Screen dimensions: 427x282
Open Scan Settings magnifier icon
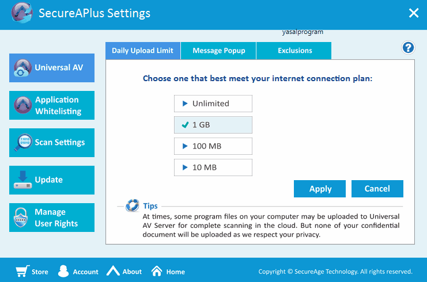pos(22,143)
